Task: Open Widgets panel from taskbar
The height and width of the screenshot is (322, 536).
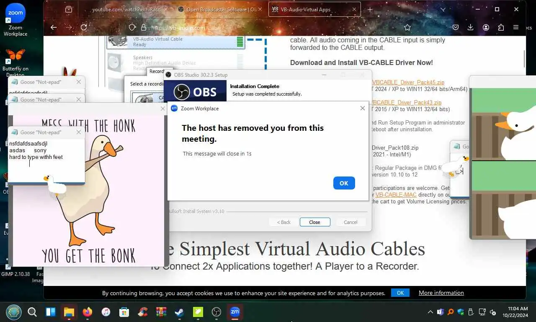Action: click(51, 312)
